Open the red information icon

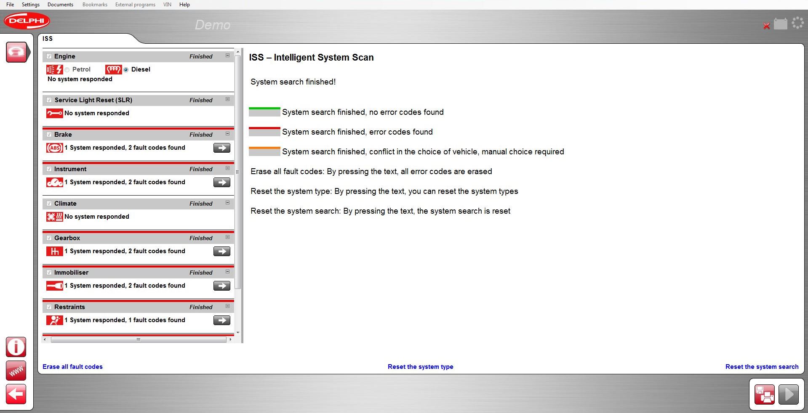[16, 347]
